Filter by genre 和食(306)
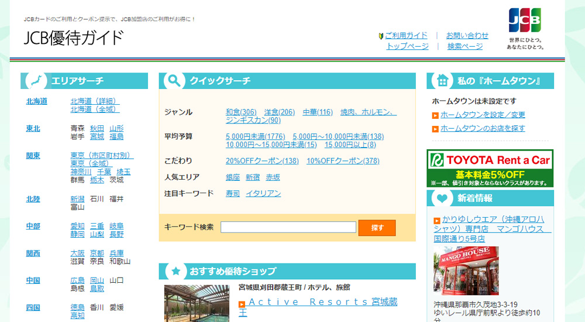585x322 pixels. coord(241,112)
